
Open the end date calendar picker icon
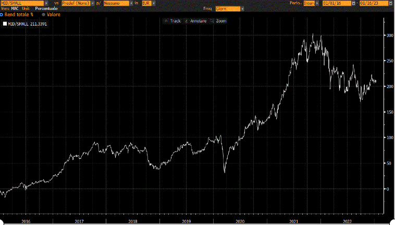[x=391, y=3]
